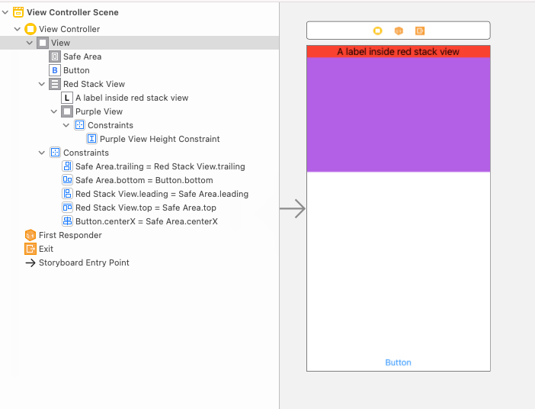Select Purple View in the outline
Viewport: 535px width, 409px height.
click(x=139, y=111)
